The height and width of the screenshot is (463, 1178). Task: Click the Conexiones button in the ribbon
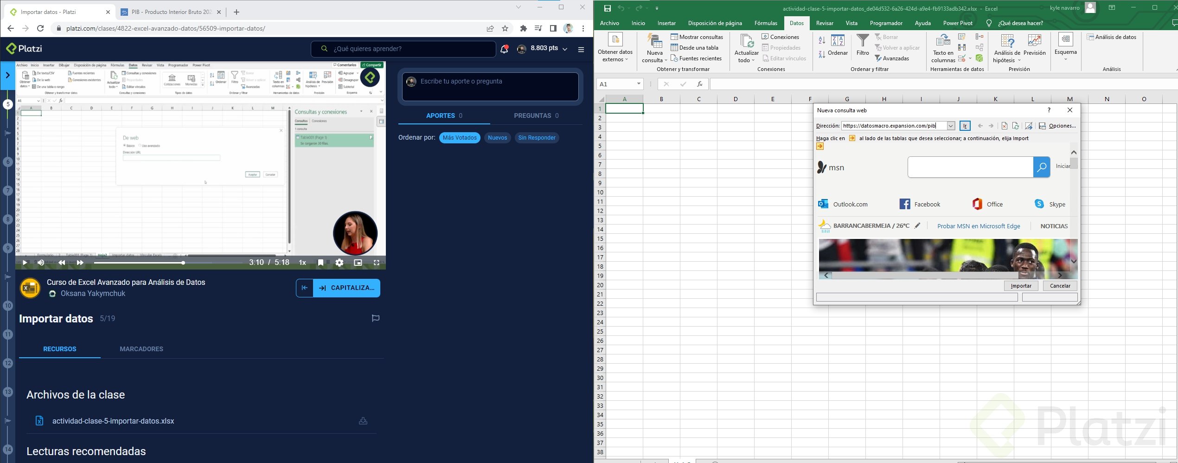coord(780,37)
